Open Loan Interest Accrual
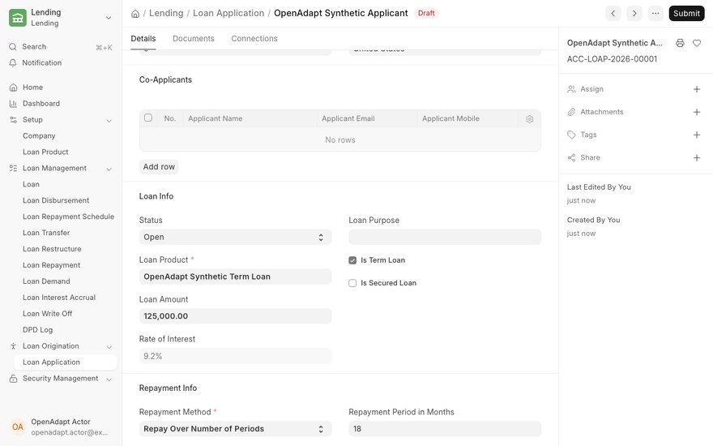This screenshot has width=713, height=446. click(x=59, y=297)
